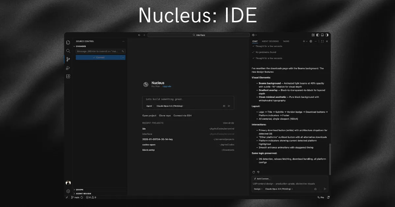
Task: Open the chat panel more actions ellipsis
Action: (315, 41)
